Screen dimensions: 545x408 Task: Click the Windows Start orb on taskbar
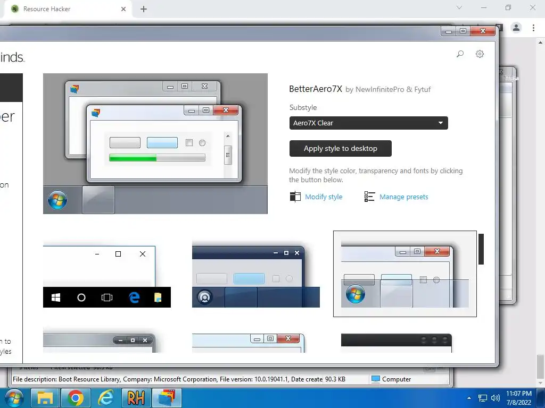(14, 397)
